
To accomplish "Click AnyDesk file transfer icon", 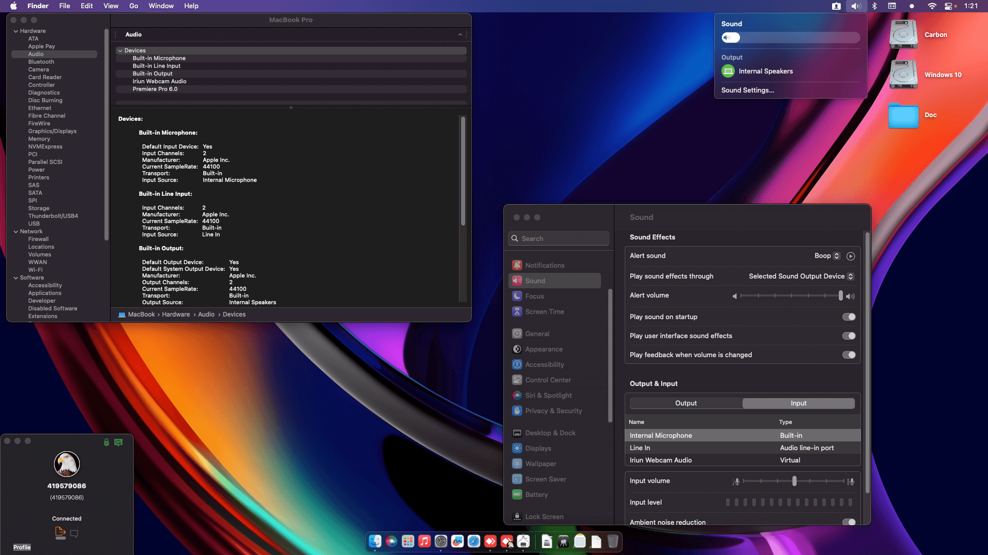I will 60,532.
